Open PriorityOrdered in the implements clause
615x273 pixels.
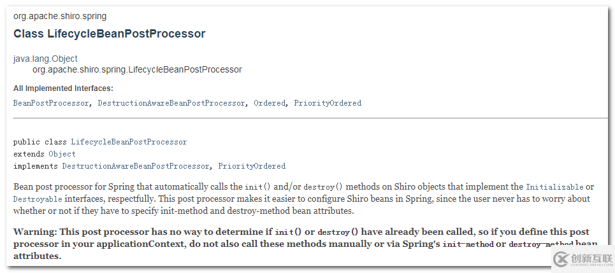[252, 166]
